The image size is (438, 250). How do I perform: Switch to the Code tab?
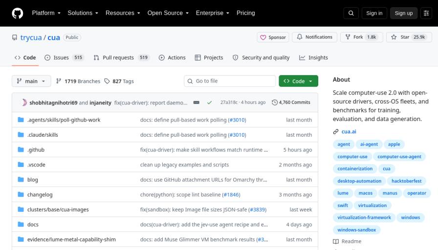coord(25,58)
